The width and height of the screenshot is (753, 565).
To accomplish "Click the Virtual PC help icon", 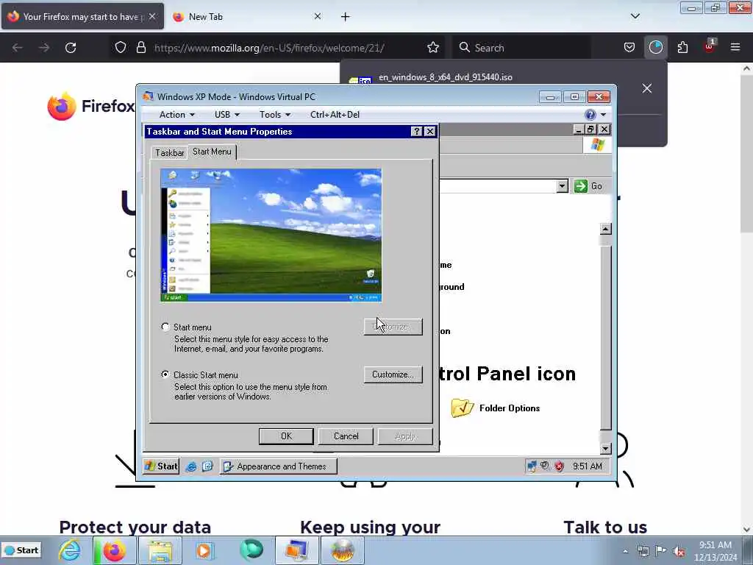I will [590, 114].
